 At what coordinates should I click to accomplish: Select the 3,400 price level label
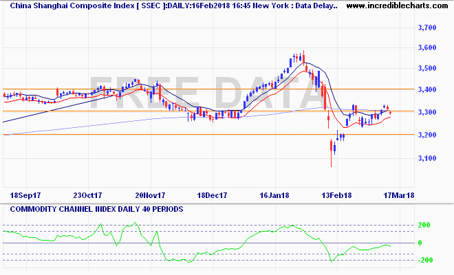(x=428, y=90)
